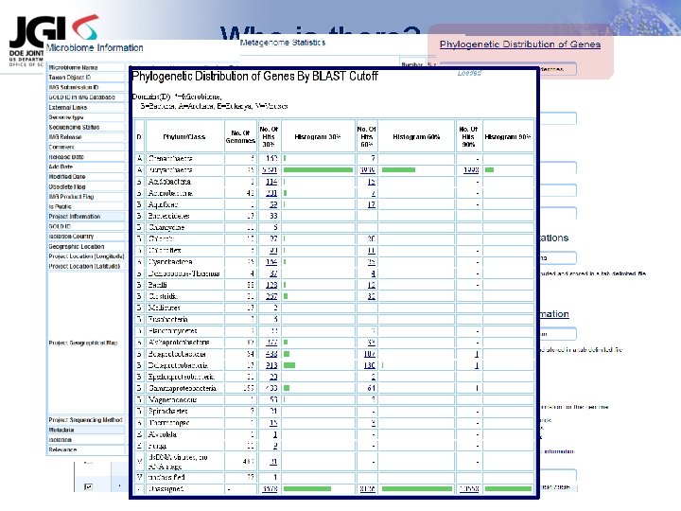Open Cyanobacteria 30% hits link
This screenshot has width=681, height=511.
[271, 262]
